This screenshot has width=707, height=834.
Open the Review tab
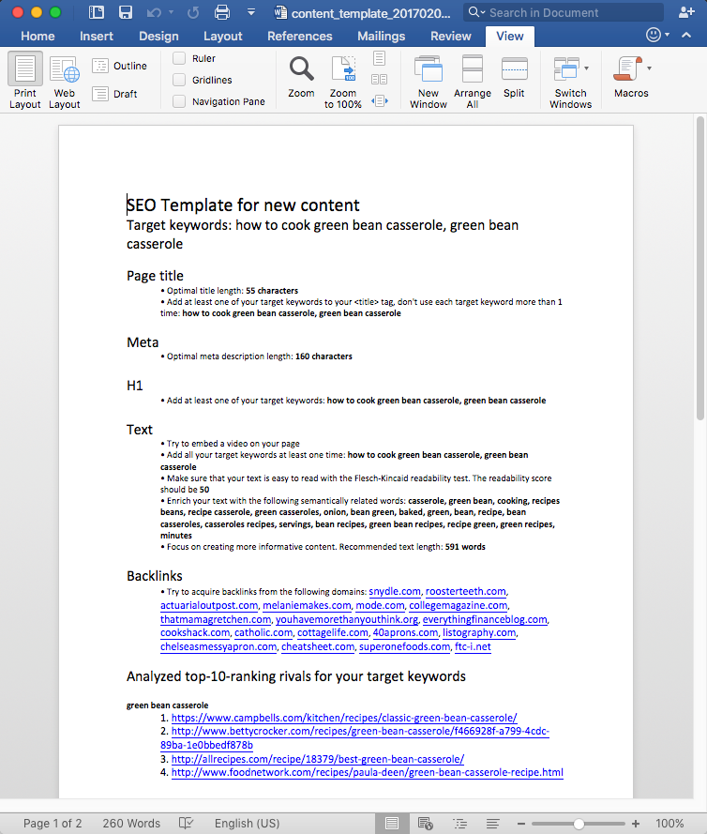click(x=451, y=37)
